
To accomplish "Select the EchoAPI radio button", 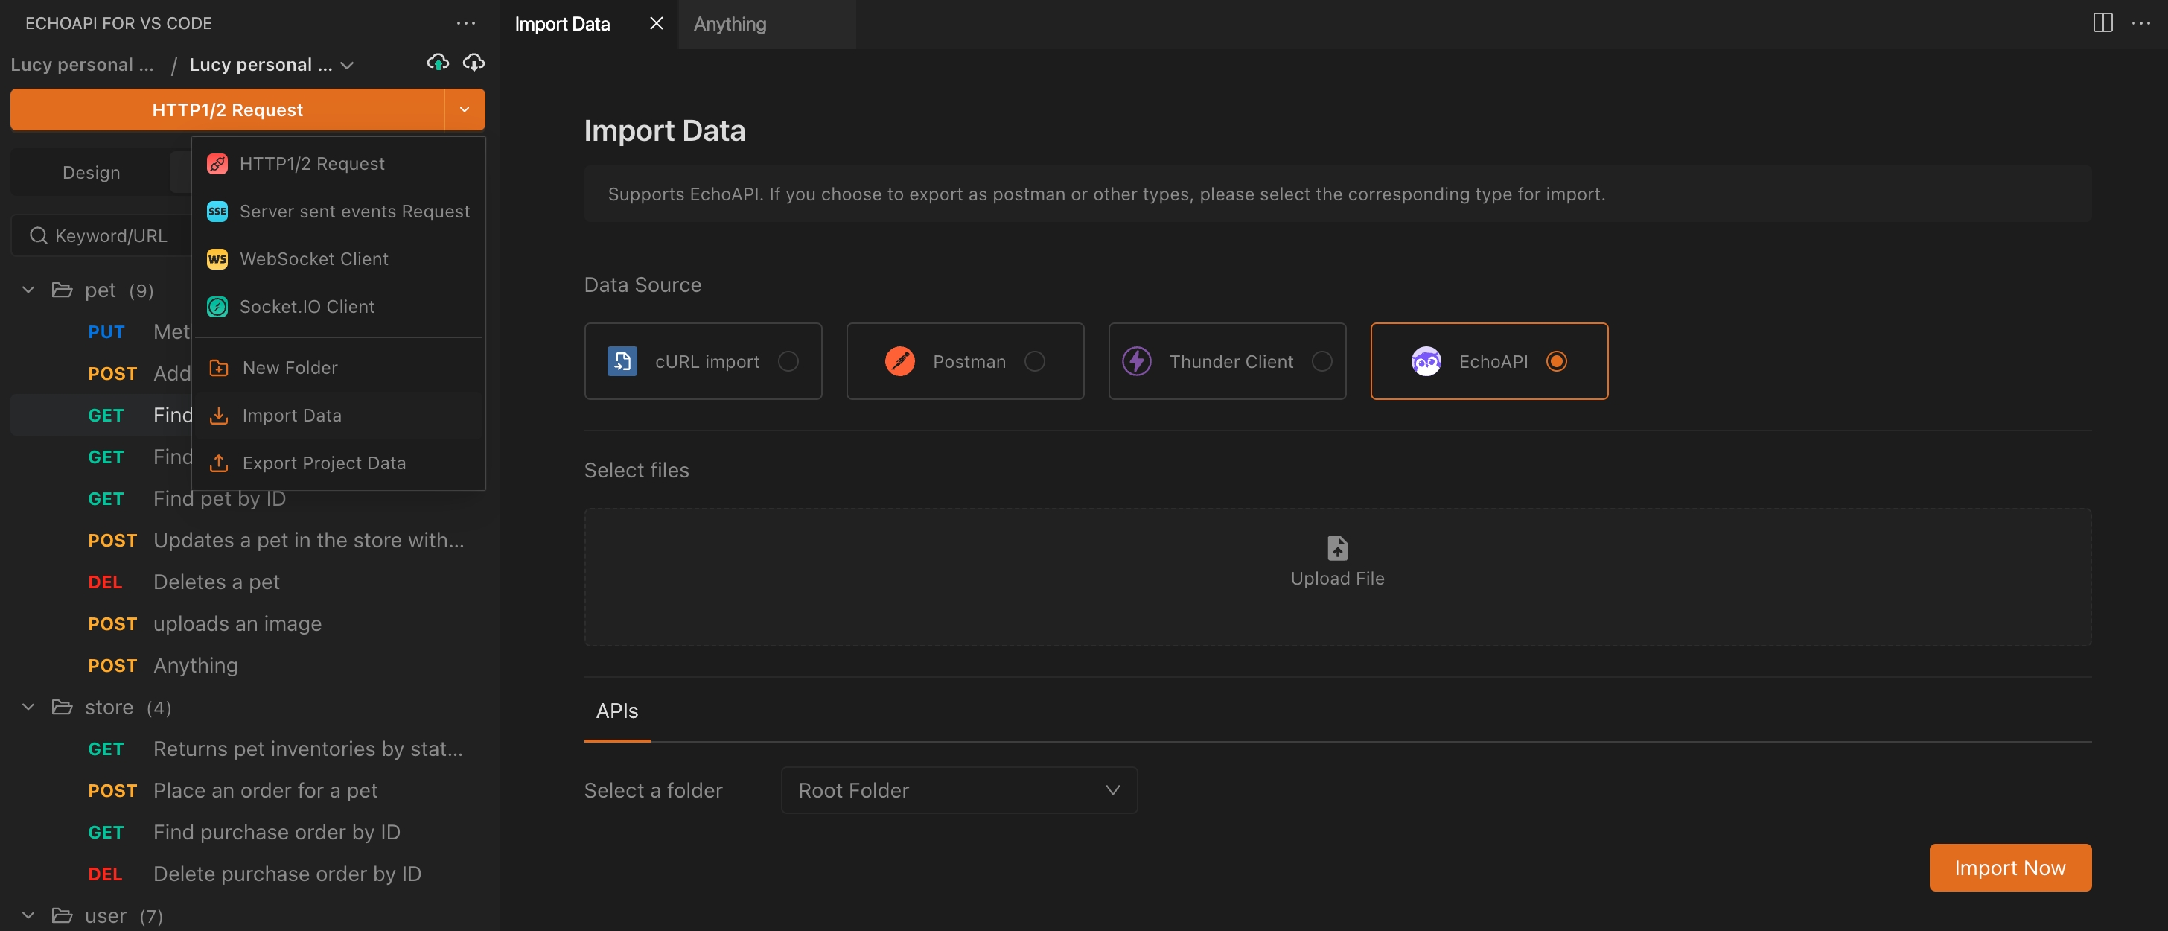I will [1556, 361].
